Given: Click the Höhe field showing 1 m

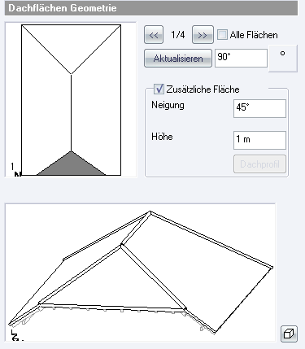Looking at the screenshot, I should pyautogui.click(x=259, y=140).
